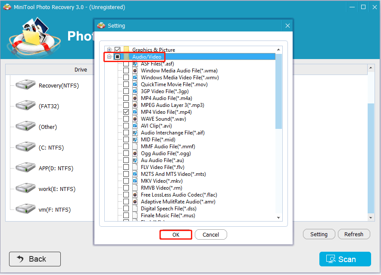Click the Au Audio File icon
The image size is (381, 275).
[135, 160]
